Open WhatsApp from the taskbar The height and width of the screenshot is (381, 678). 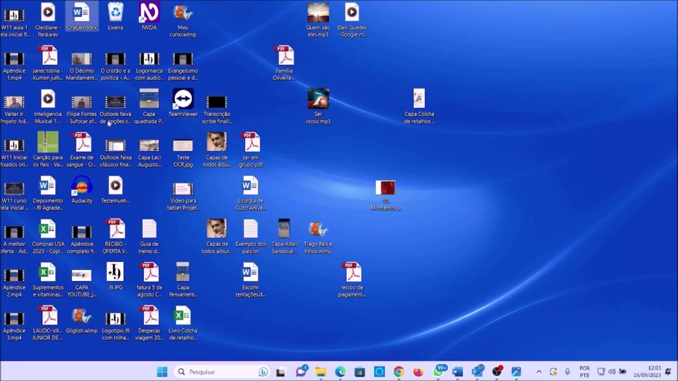click(439, 371)
